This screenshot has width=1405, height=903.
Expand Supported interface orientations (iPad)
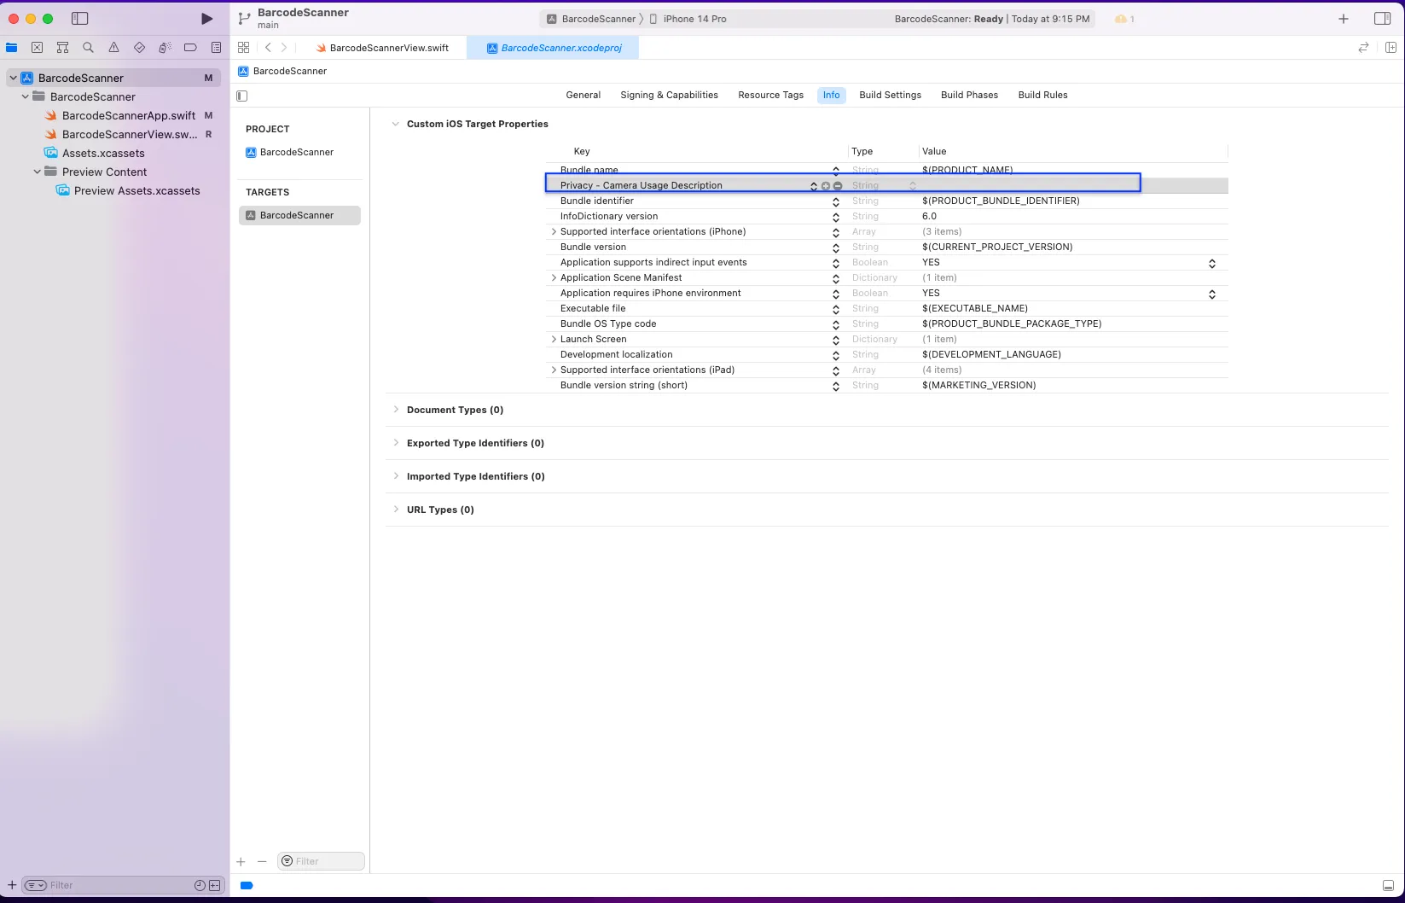pos(554,370)
